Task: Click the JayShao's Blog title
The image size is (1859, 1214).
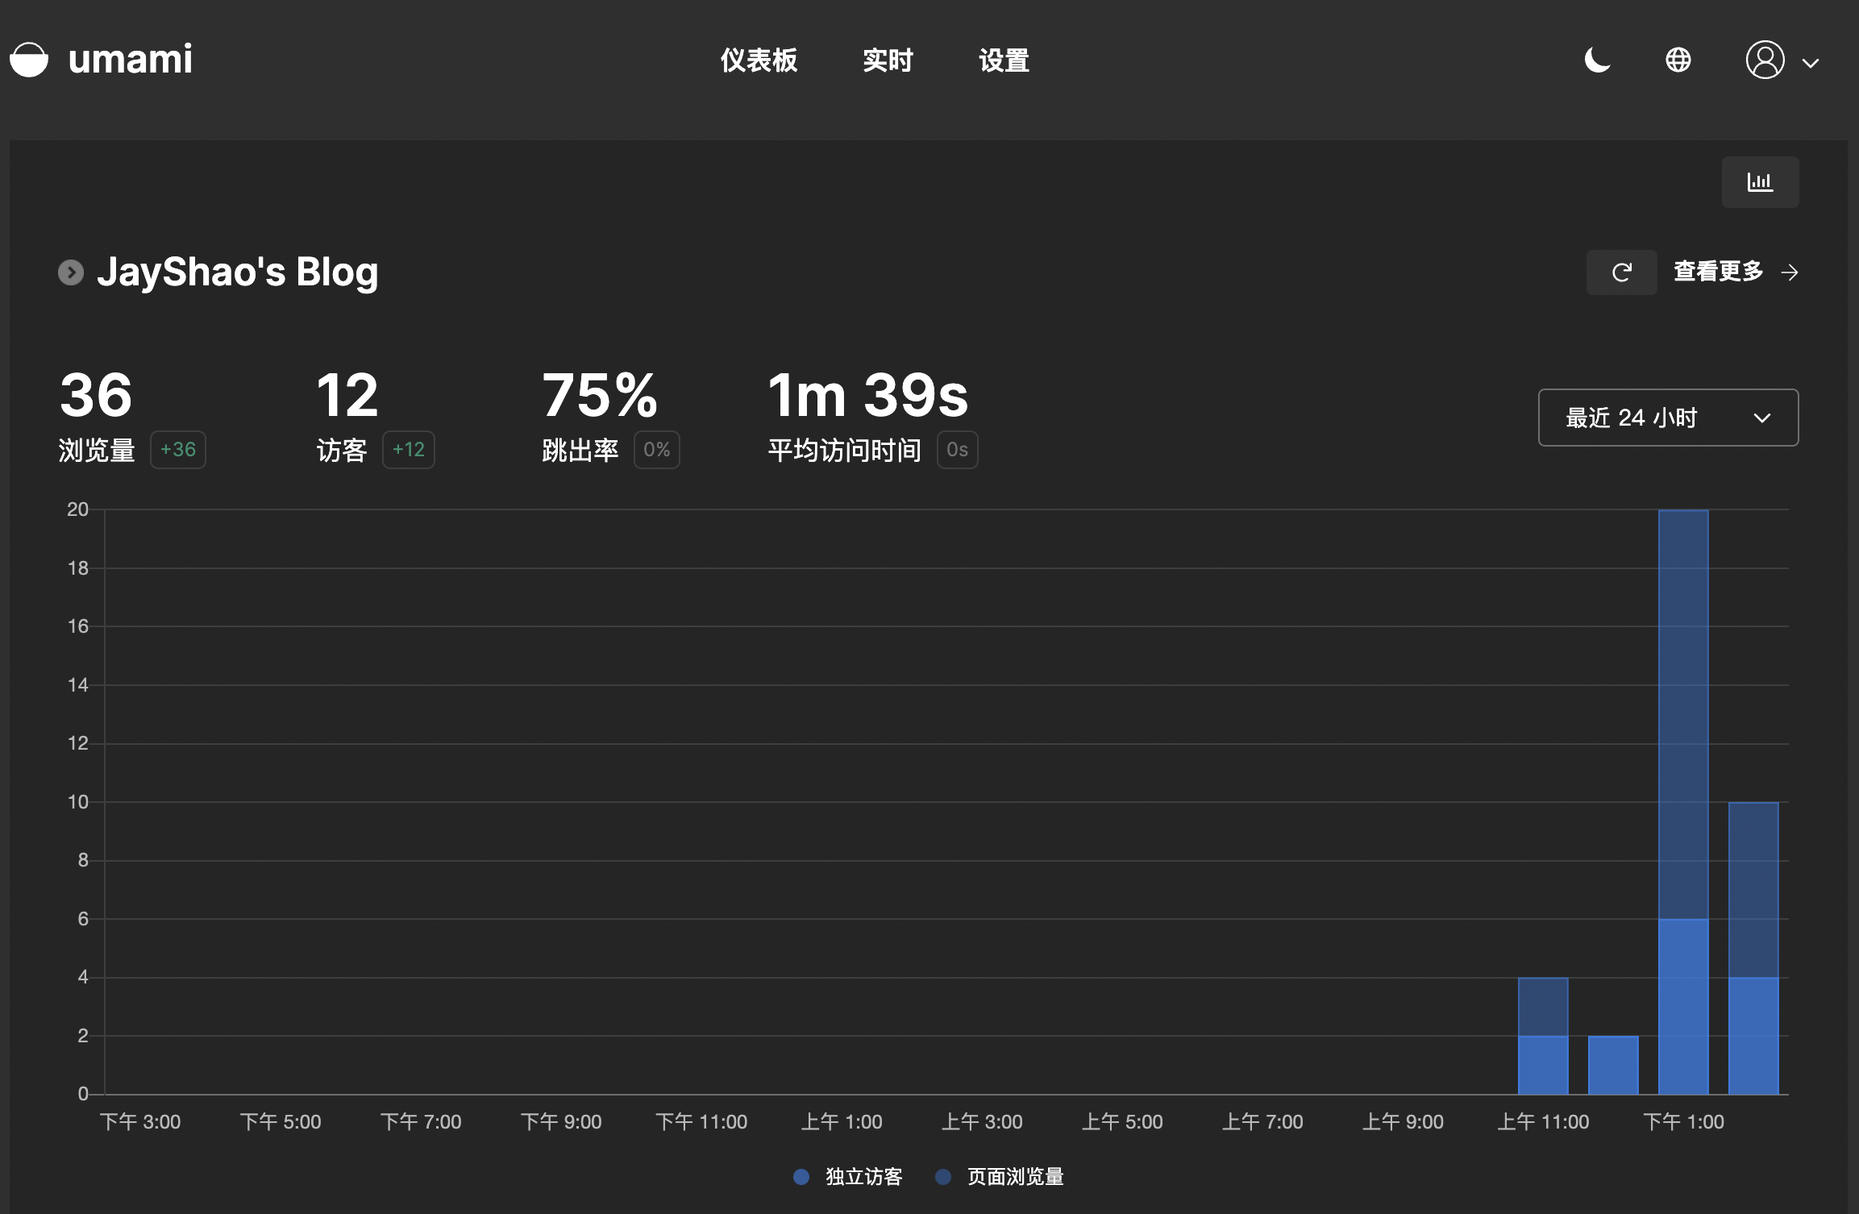Action: click(237, 272)
